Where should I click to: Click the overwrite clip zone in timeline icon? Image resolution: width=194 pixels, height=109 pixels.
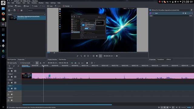(75, 63)
